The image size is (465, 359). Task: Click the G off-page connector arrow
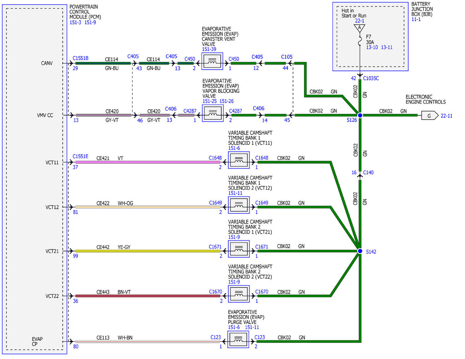(430, 115)
